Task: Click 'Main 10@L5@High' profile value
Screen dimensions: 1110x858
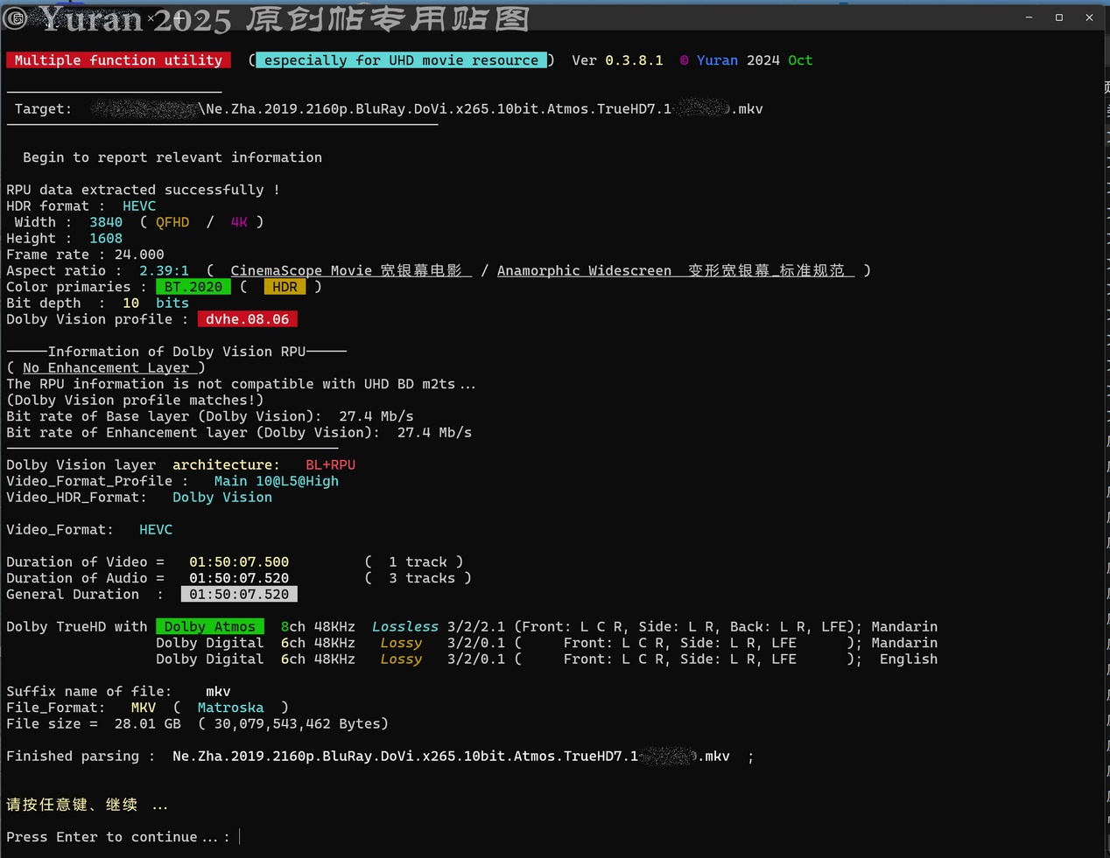Action: (277, 481)
